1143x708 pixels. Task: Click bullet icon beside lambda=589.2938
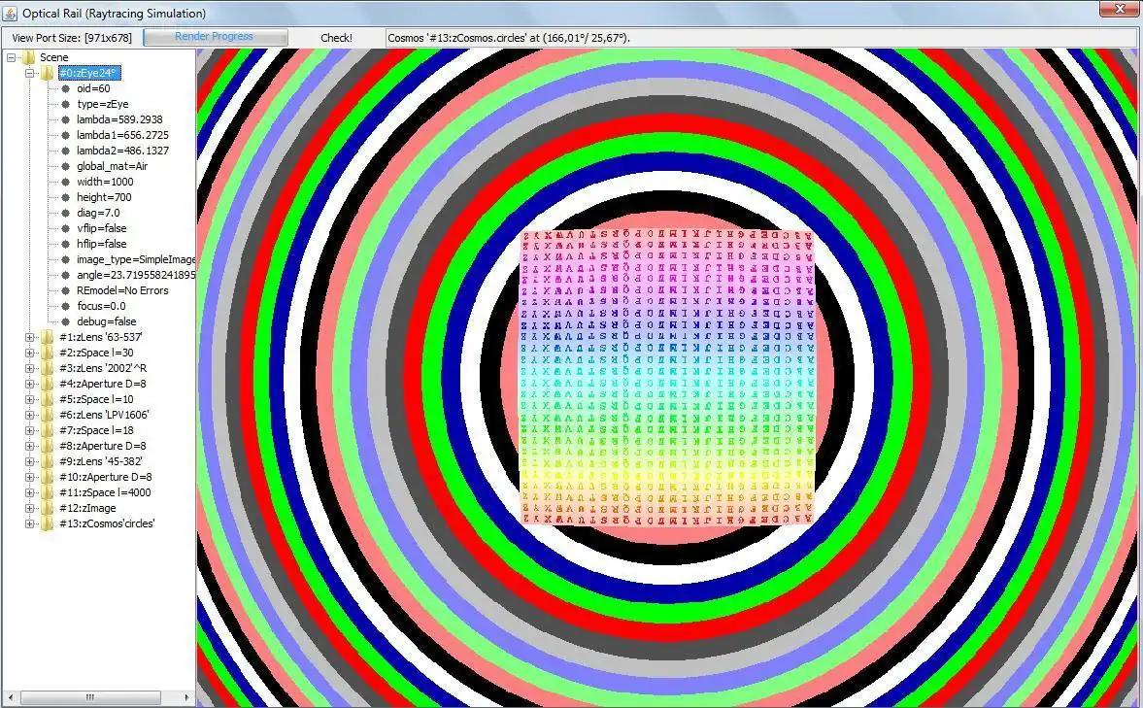pyautogui.click(x=66, y=119)
